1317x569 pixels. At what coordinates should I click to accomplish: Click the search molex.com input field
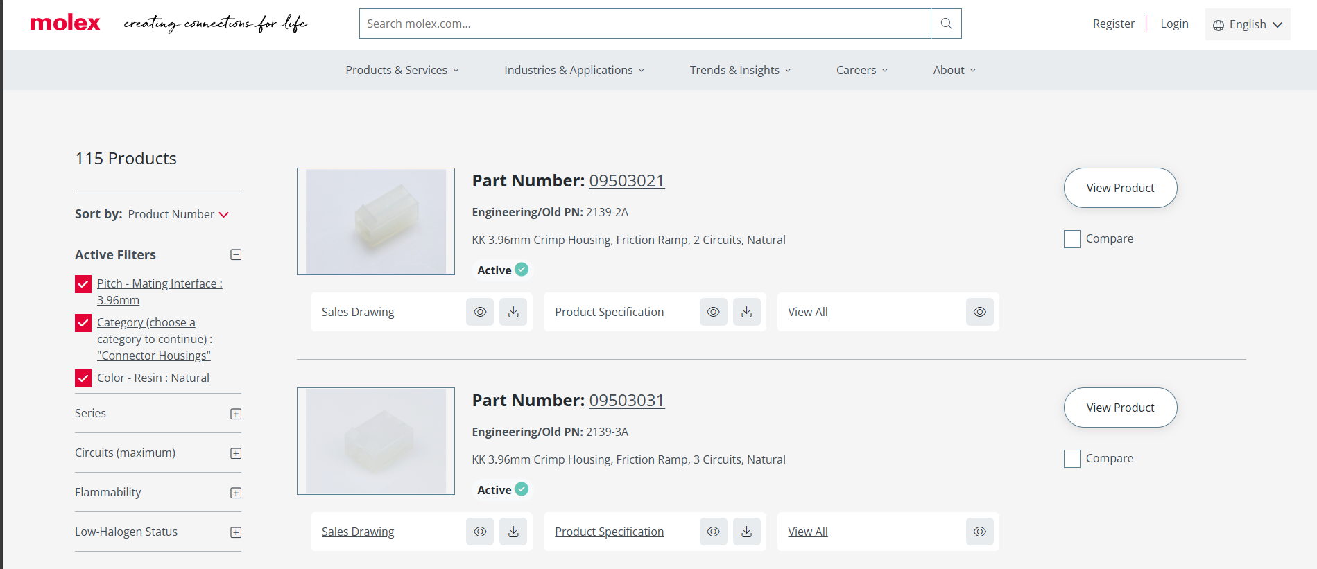(x=645, y=24)
